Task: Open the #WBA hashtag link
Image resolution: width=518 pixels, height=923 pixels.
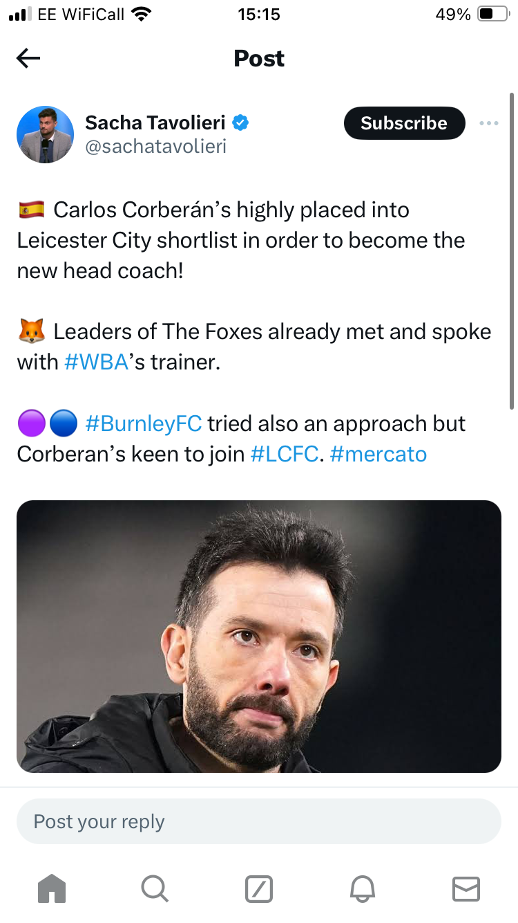Action: tap(97, 362)
